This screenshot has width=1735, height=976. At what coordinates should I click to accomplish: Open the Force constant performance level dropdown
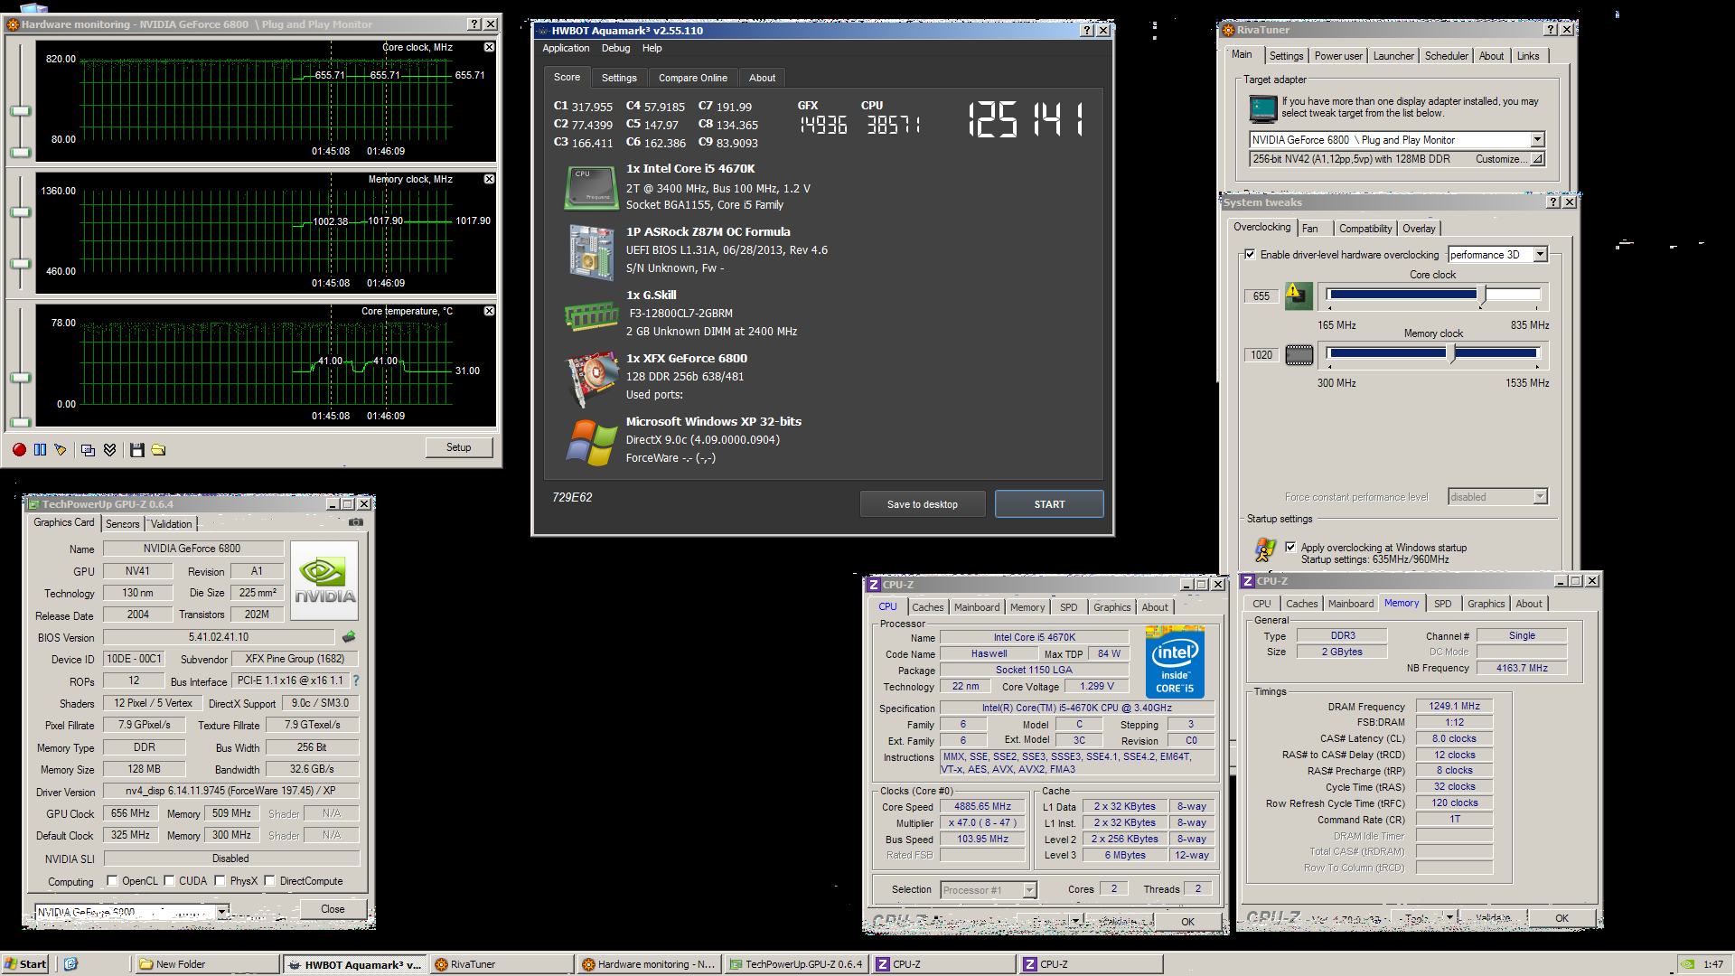(x=1540, y=496)
